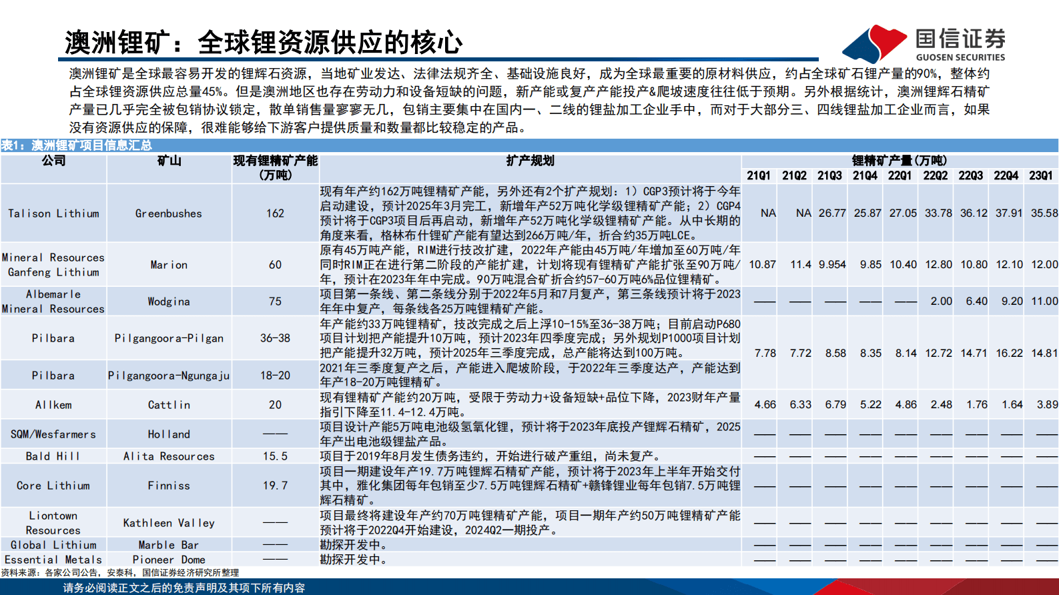Image resolution: width=1059 pixels, height=595 pixels.
Task: Select the Core Lithium company cell
Action: (53, 486)
